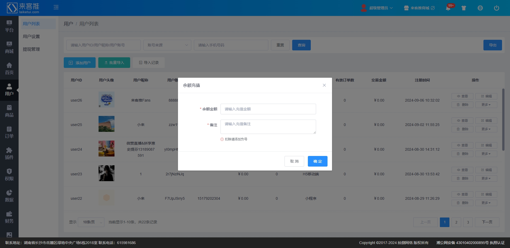Select 用户设置 in the submenu
The height and width of the screenshot is (248, 510).
[31, 37]
